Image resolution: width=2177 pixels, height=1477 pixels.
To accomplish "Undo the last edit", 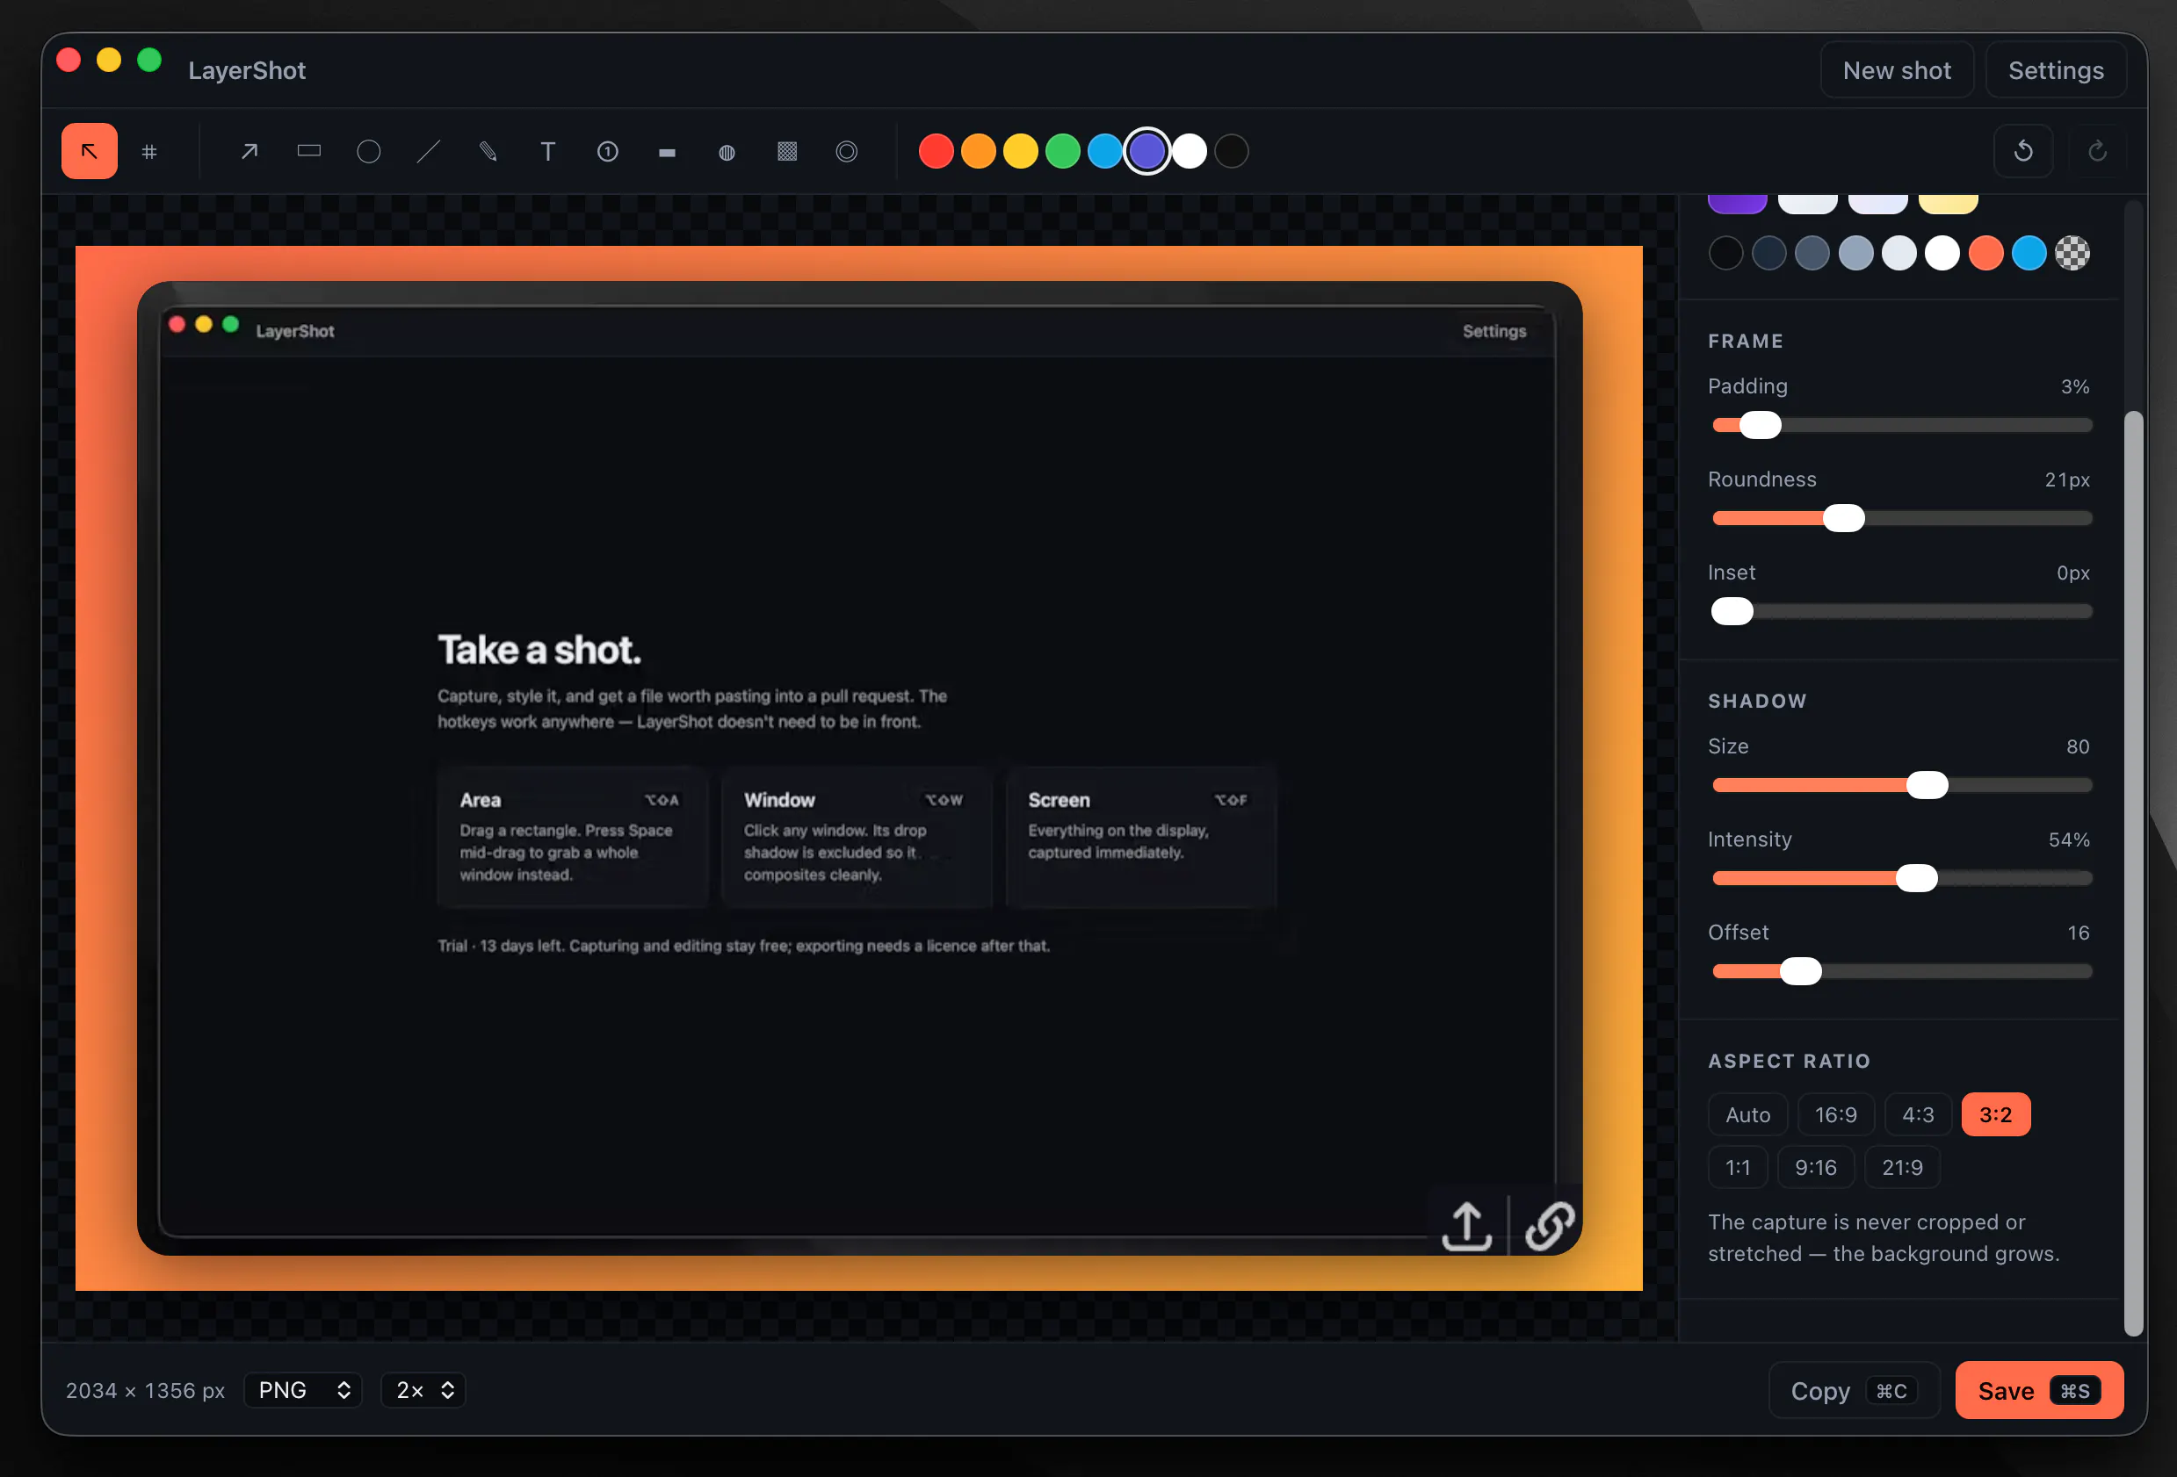I will tap(2023, 151).
